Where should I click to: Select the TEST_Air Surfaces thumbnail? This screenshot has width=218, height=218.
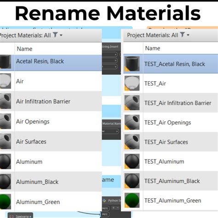132,142
